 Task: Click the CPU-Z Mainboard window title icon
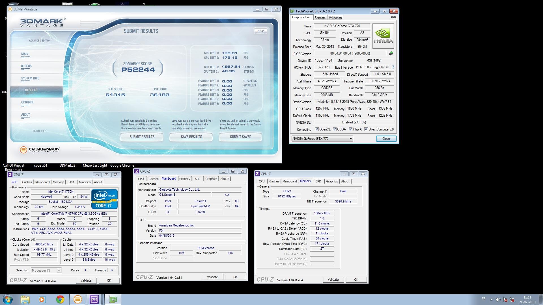tap(137, 171)
